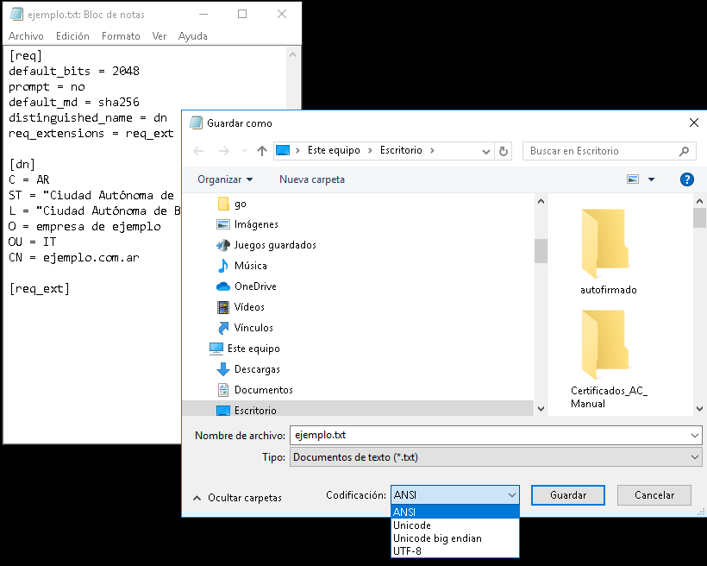Choose UTF-8 from the encoding list
The image size is (707, 566).
407,550
